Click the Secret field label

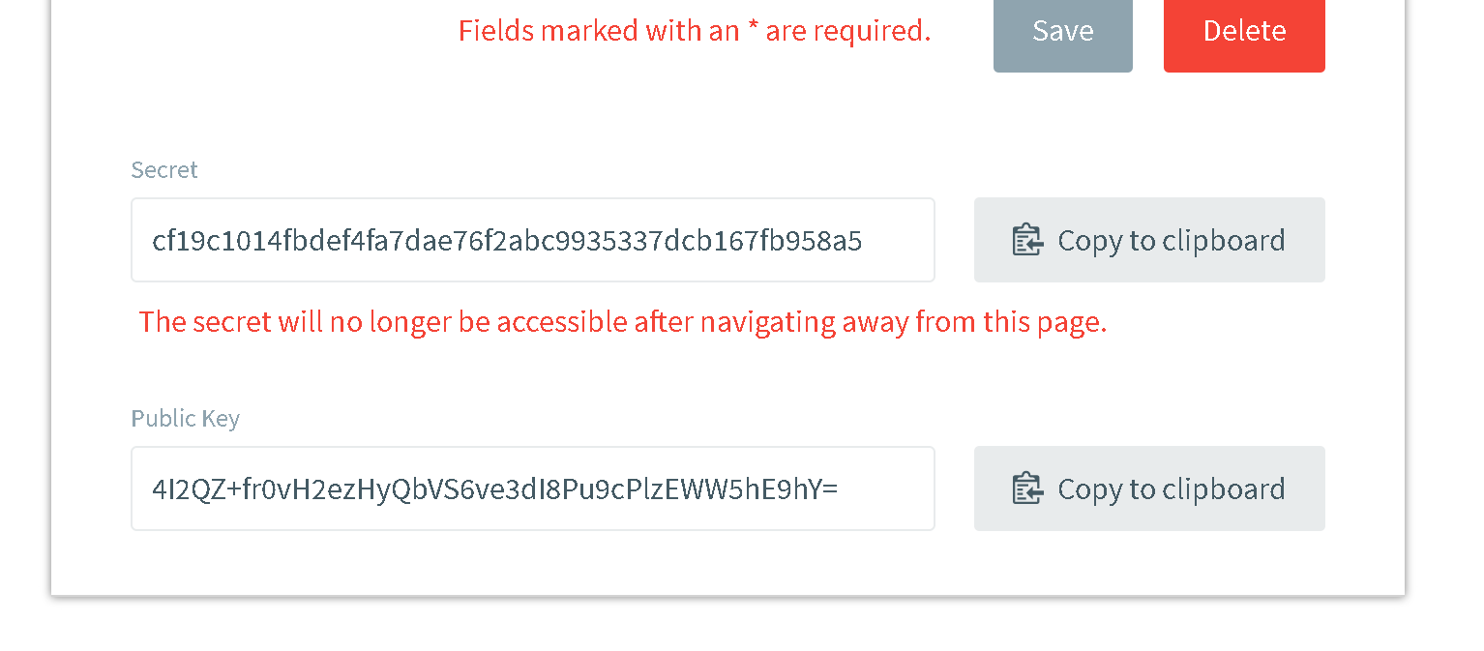tap(164, 170)
